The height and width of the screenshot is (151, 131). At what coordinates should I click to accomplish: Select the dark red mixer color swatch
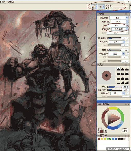coord(99,139)
